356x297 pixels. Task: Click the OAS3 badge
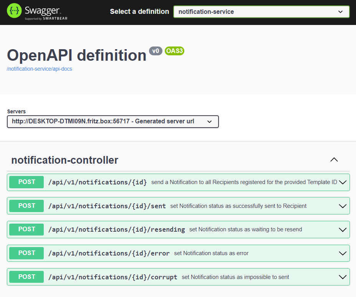[x=174, y=51]
